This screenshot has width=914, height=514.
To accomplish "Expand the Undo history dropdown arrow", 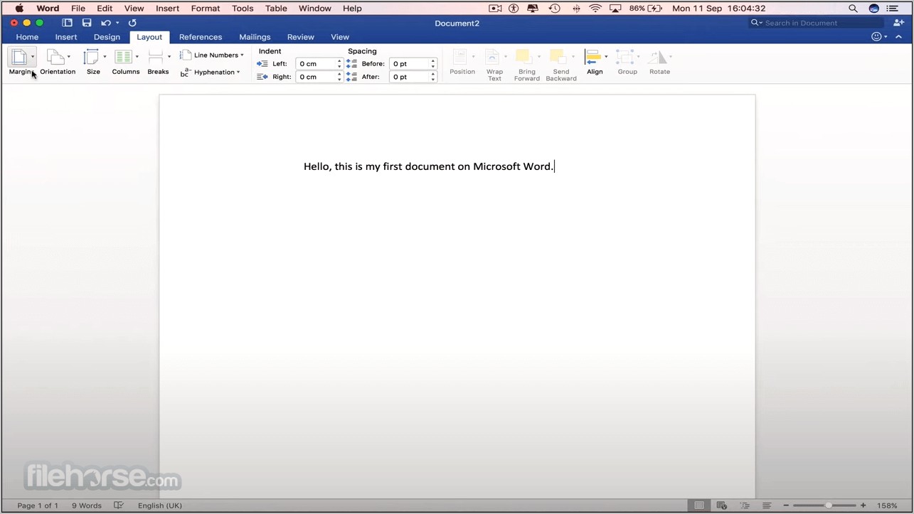I will tap(117, 23).
